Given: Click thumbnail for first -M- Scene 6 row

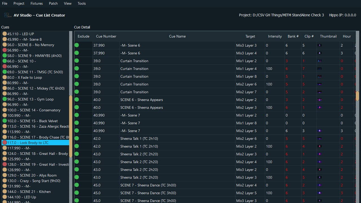Looking at the screenshot, I should click(320, 45).
